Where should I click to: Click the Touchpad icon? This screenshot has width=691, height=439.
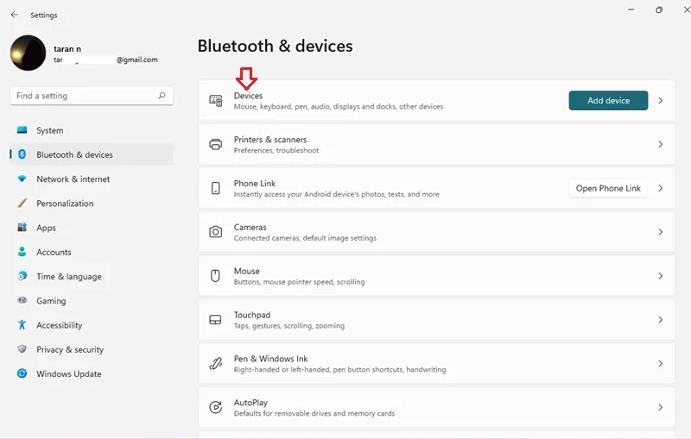click(x=215, y=320)
